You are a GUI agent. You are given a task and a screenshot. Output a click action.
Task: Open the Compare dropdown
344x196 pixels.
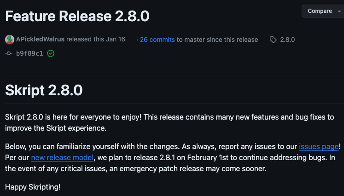coord(319,11)
